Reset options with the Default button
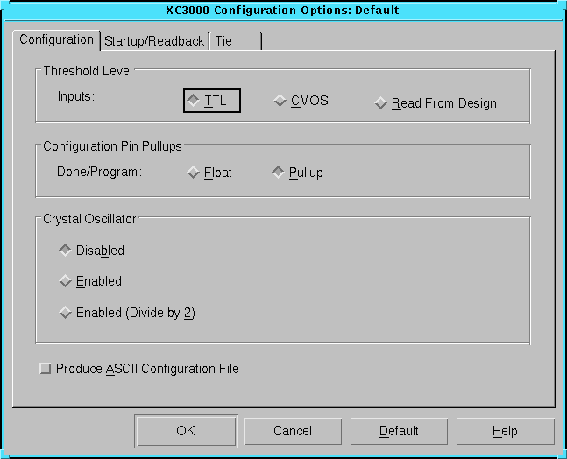The height and width of the screenshot is (459, 567). (x=399, y=431)
